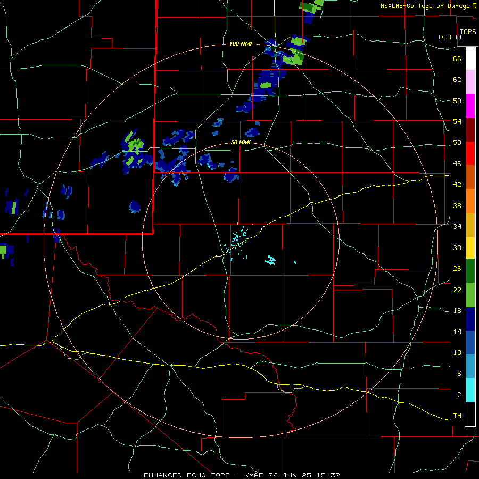Select the dark red legend swatch
Image resolution: width=479 pixels, height=479 pixels.
[x=470, y=130]
